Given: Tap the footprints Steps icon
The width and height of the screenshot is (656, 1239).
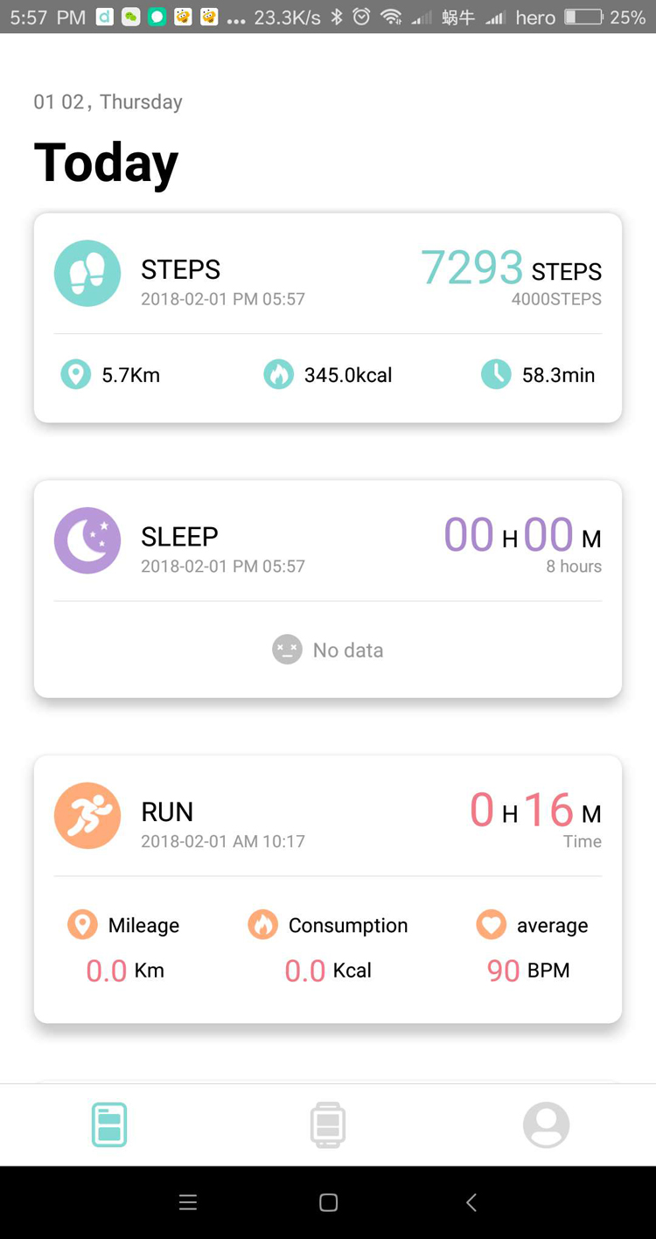Looking at the screenshot, I should click(x=87, y=273).
